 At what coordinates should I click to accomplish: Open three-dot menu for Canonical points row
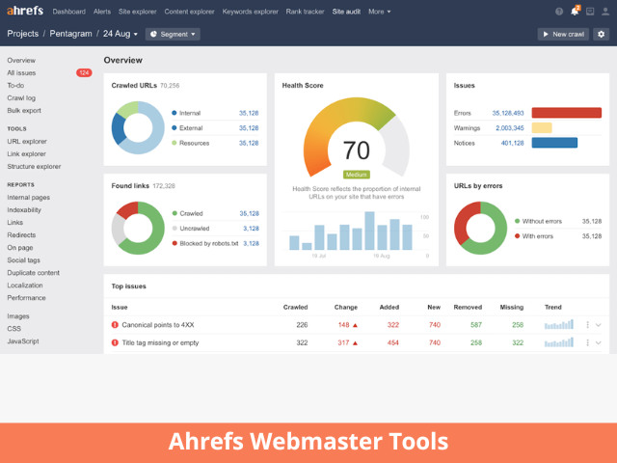[x=587, y=325]
